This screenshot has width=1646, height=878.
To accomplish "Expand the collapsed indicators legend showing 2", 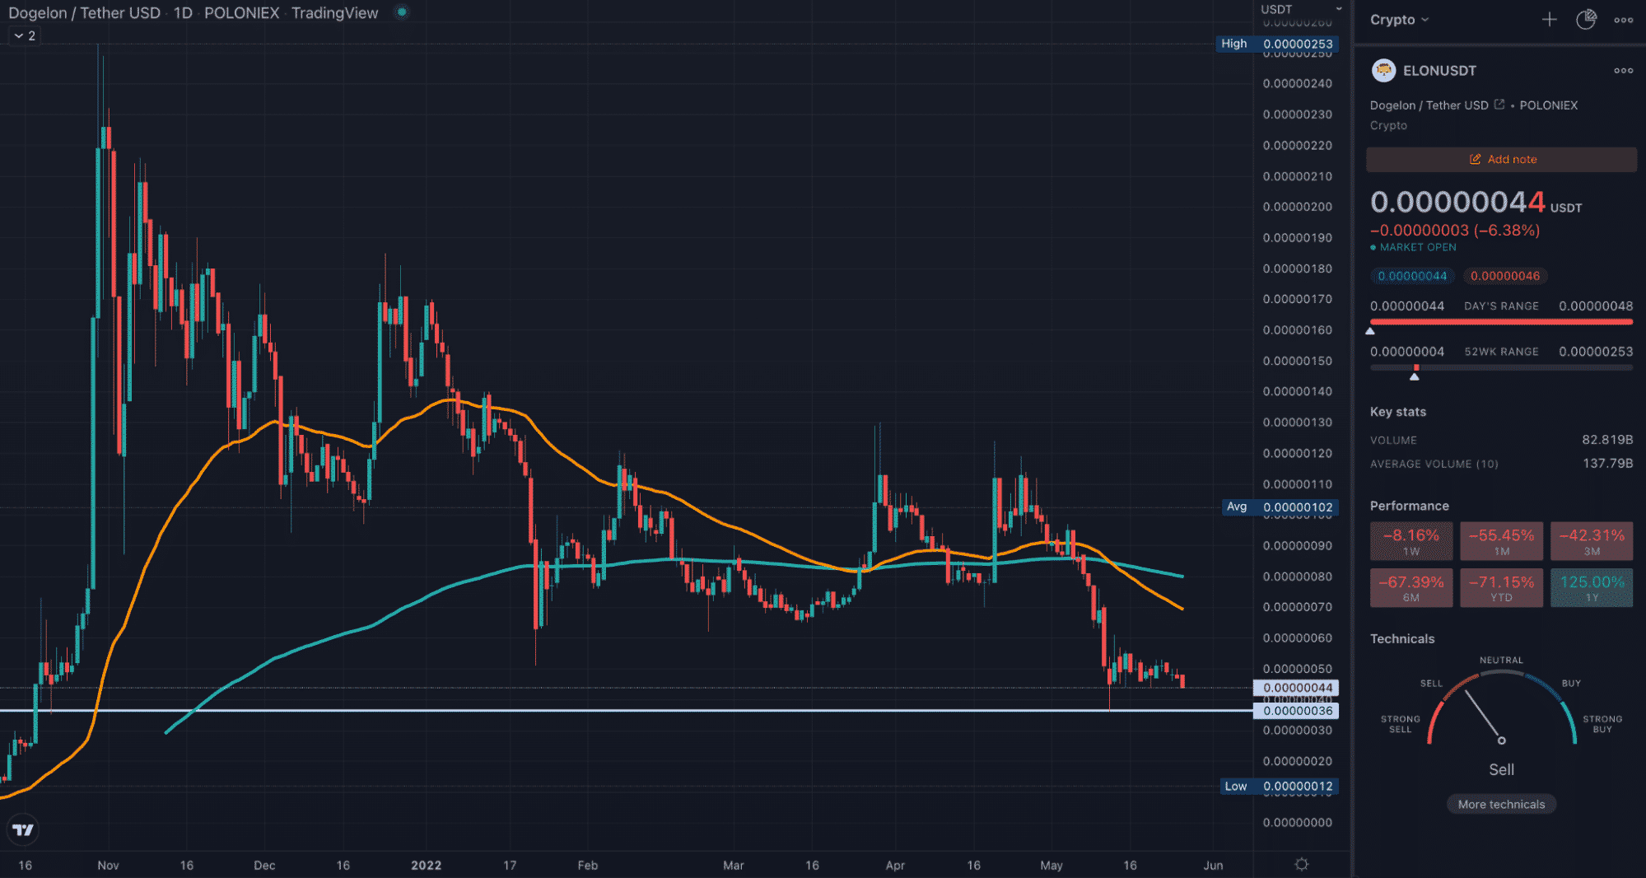I will [25, 35].
